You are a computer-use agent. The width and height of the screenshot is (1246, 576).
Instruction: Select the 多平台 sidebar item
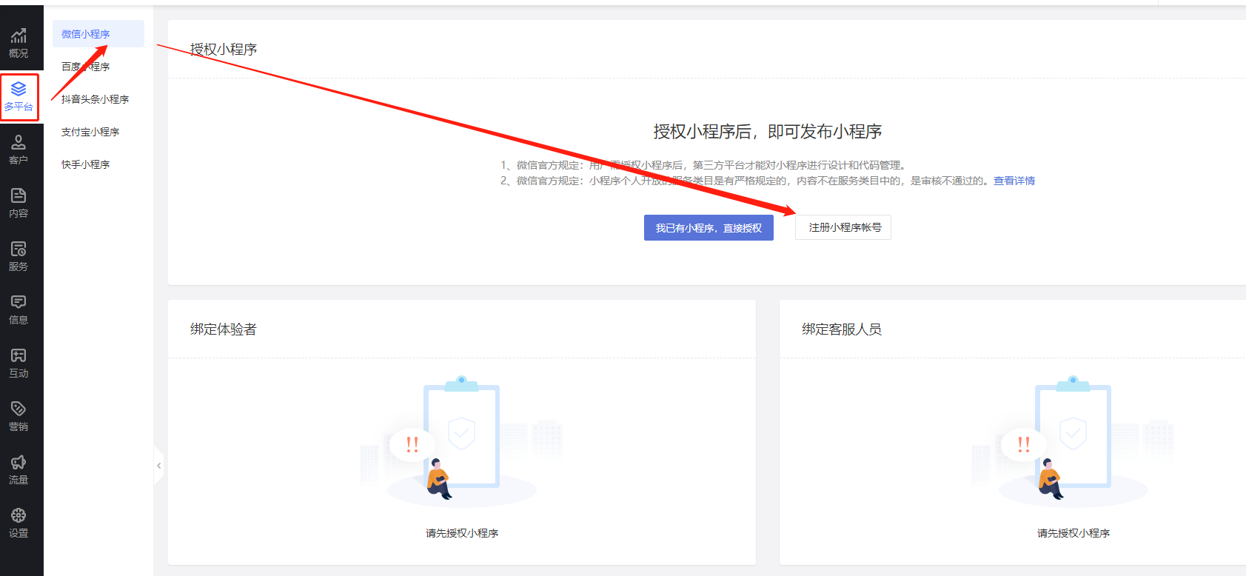(x=19, y=97)
